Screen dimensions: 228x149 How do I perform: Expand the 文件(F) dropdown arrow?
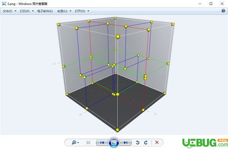(16, 11)
